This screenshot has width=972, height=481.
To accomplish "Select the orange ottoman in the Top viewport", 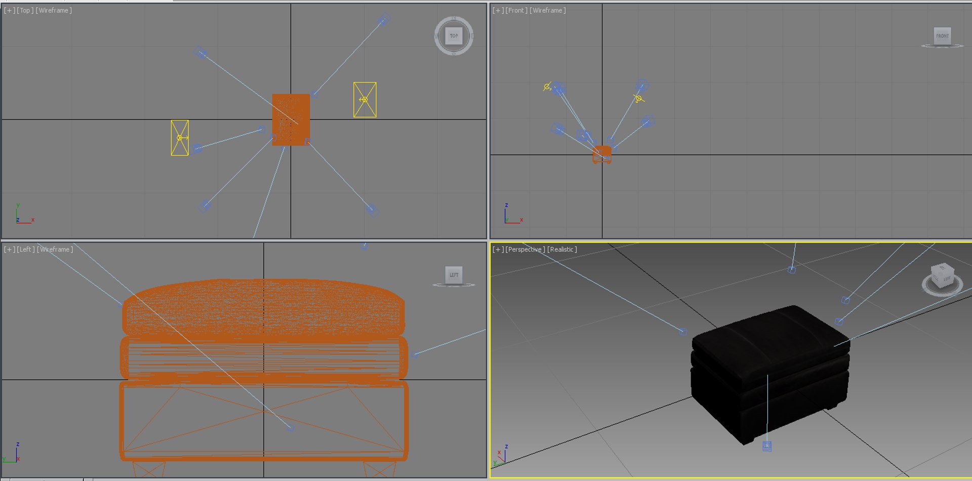I will [x=291, y=119].
